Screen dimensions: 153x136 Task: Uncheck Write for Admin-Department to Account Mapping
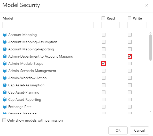pos(130,56)
